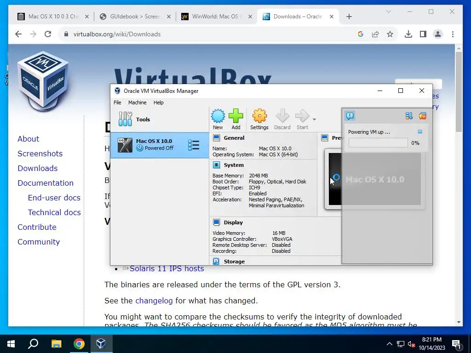Cancel the Powering VM up progress
The width and height of the screenshot is (471, 353).
pos(420,132)
